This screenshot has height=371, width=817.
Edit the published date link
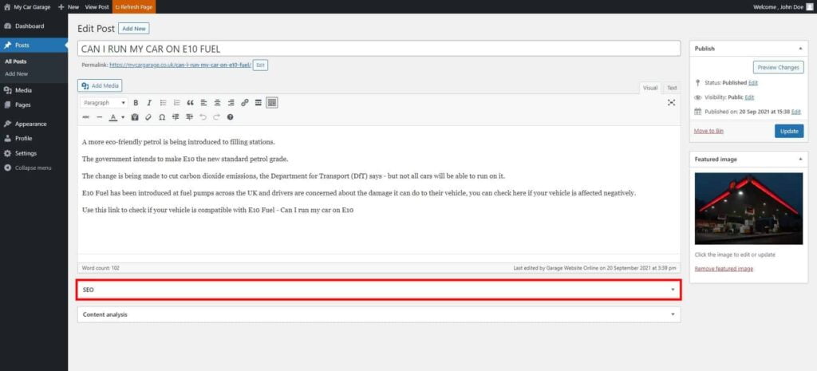(x=795, y=112)
